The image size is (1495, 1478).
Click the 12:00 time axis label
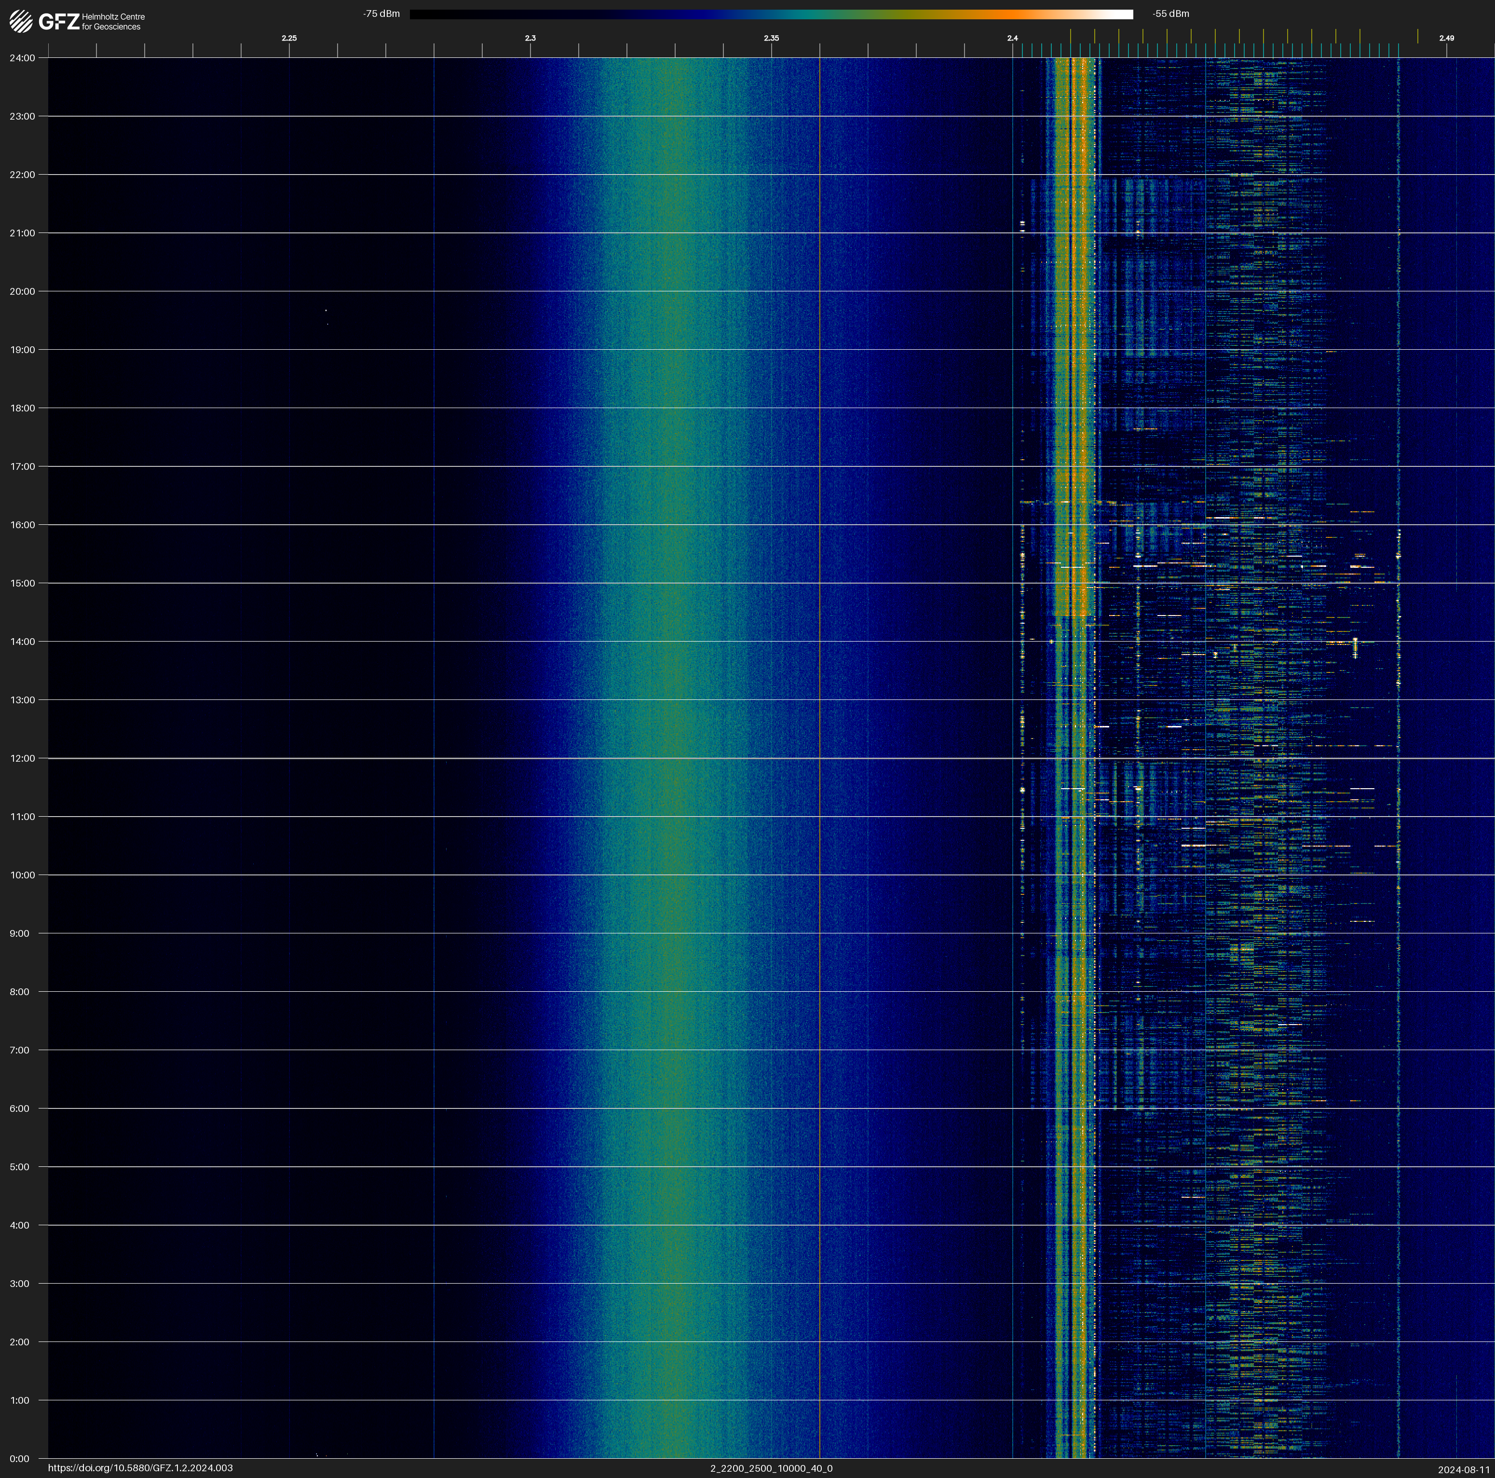pos(23,758)
